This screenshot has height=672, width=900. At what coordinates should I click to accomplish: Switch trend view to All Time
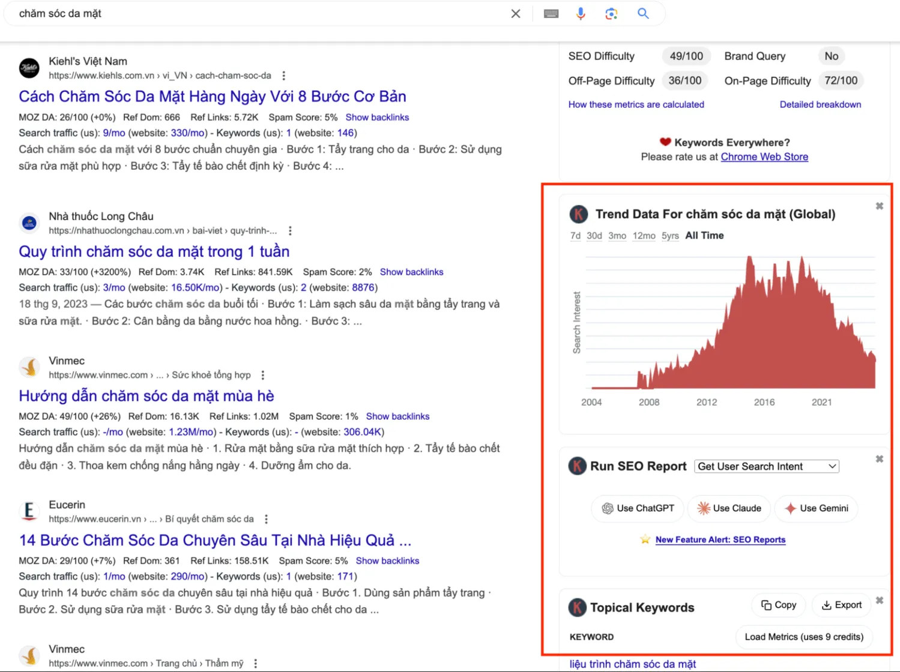704,235
